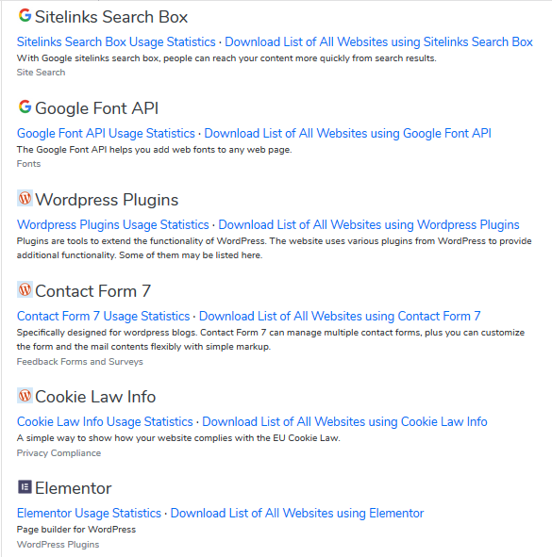Click the WordPress logo next to Wordpress Plugins
Viewport: 552px width, 557px height.
click(25, 198)
